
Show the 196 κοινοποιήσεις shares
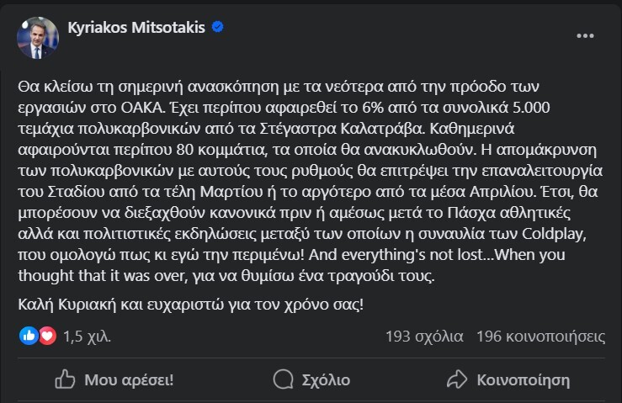click(x=540, y=337)
